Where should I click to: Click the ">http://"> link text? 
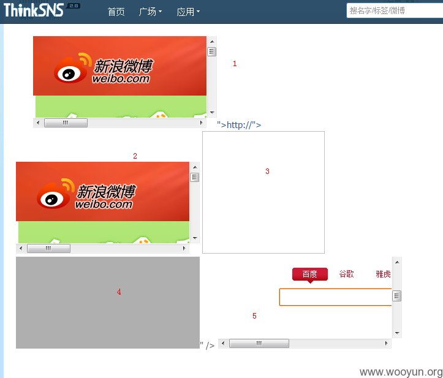(x=239, y=124)
